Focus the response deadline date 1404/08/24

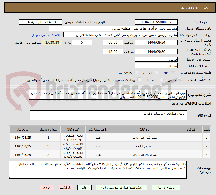tap(156, 42)
